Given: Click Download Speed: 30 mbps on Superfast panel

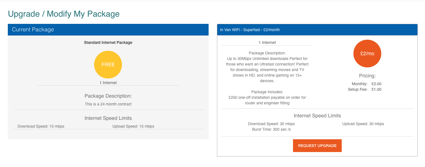Looking at the screenshot, I should 272,124.
